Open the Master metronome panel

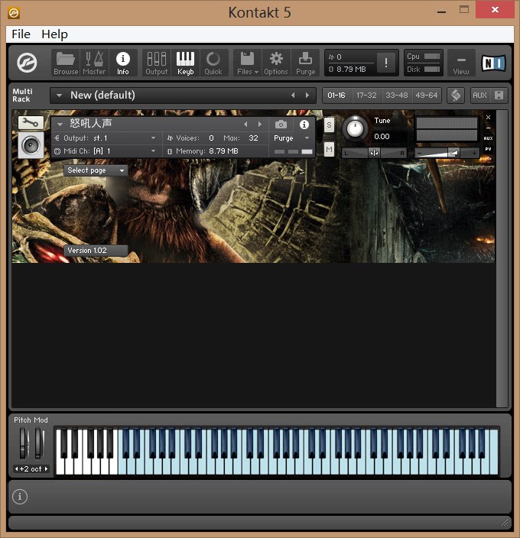pos(94,63)
